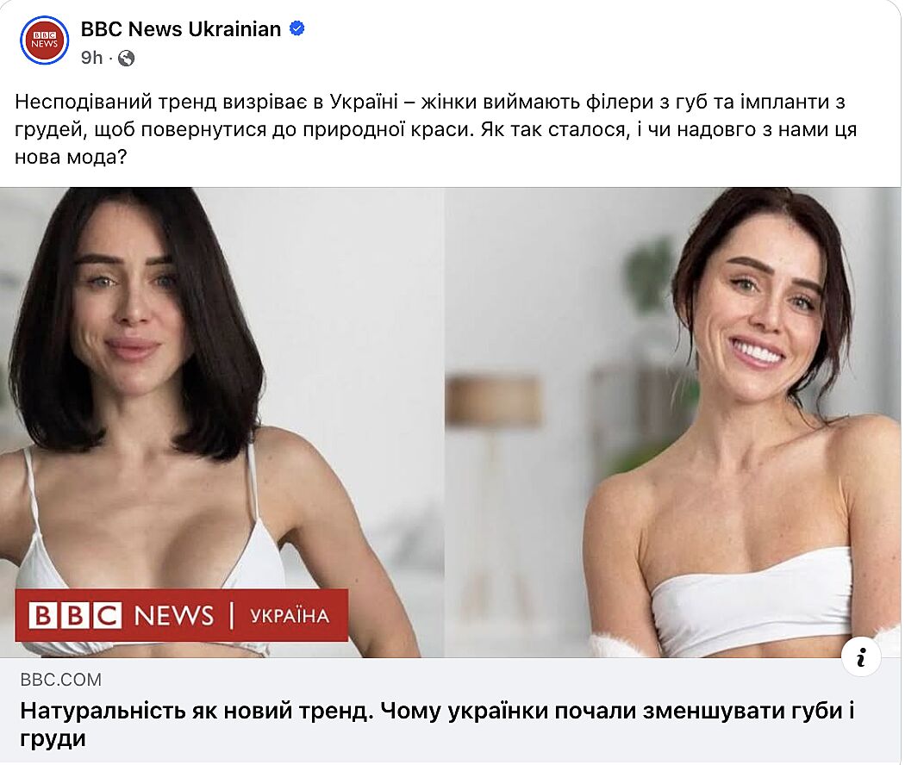Open the right photo of smiling woman
Viewport: 905px width, 765px height.
(x=672, y=422)
